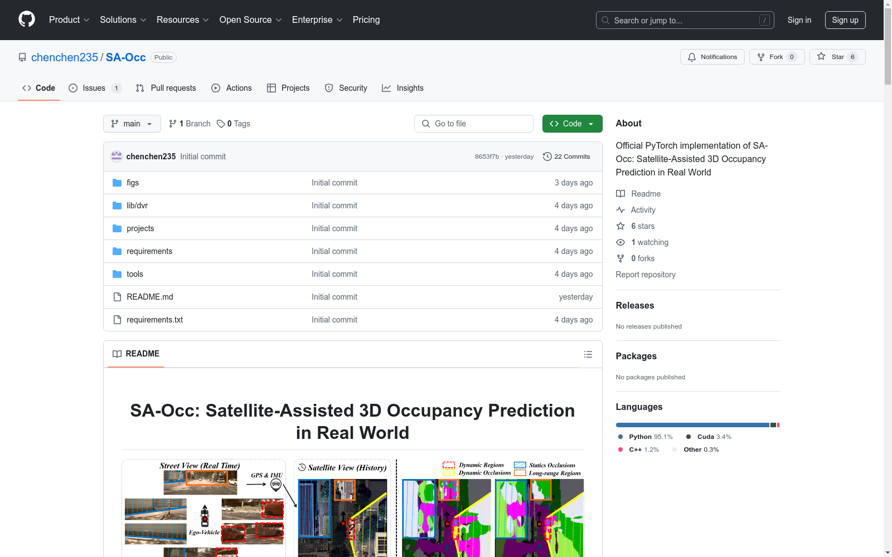Expand the Resources menu
The image size is (892, 557).
point(183,19)
